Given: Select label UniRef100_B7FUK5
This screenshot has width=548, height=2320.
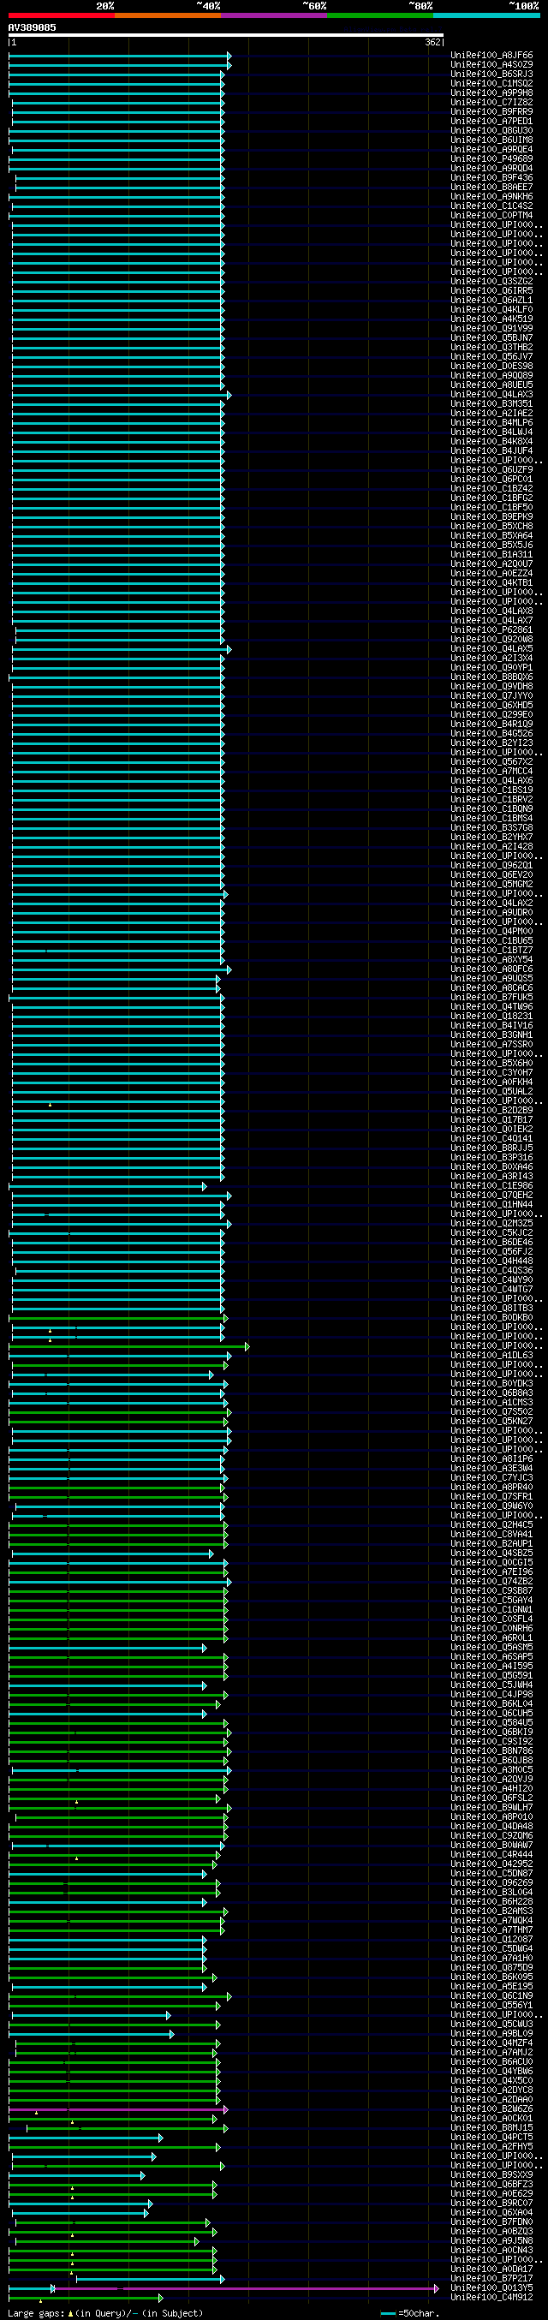Looking at the screenshot, I should coord(491,997).
